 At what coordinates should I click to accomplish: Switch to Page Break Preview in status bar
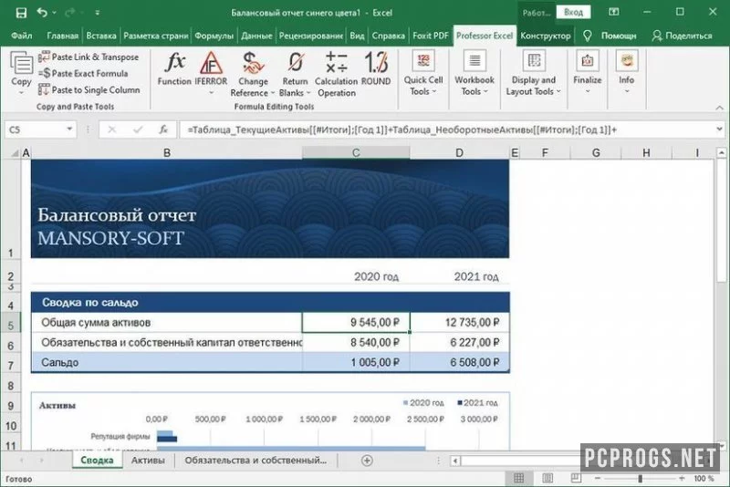click(x=576, y=478)
